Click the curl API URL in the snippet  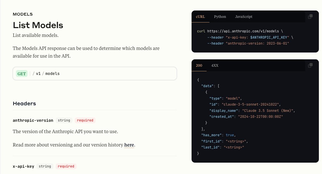[x=243, y=31]
